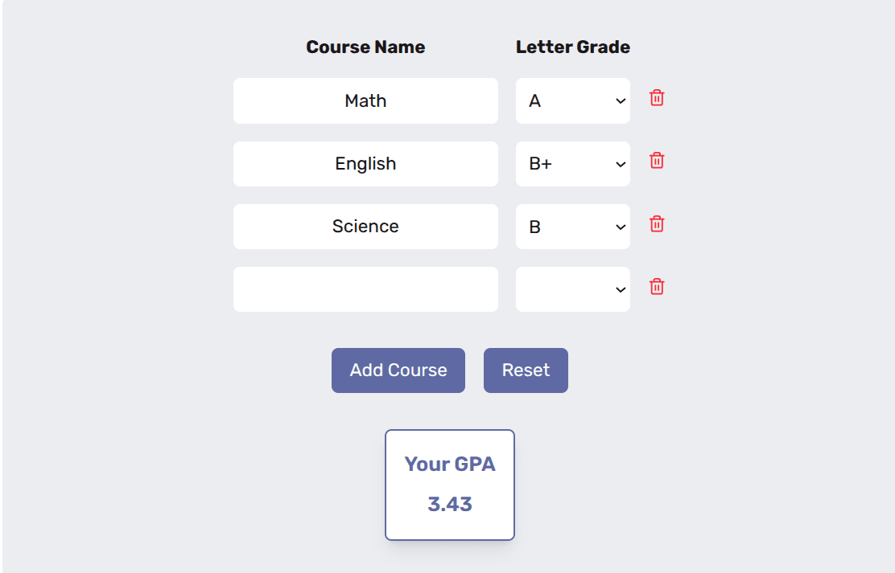Click the trash icon on the empty row

click(656, 287)
